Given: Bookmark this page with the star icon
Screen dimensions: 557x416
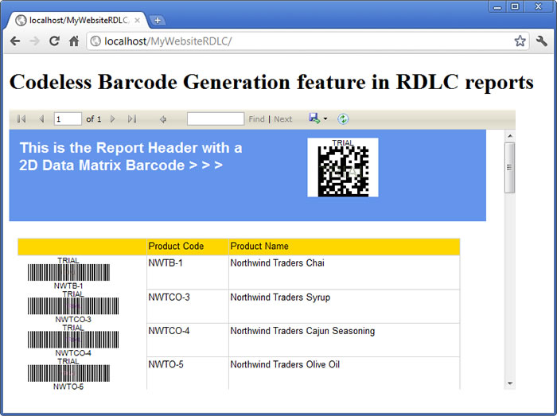Looking at the screenshot, I should point(520,41).
